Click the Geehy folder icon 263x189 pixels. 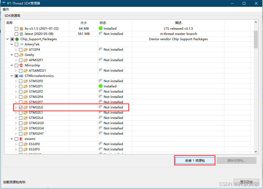pyautogui.click(x=21, y=55)
